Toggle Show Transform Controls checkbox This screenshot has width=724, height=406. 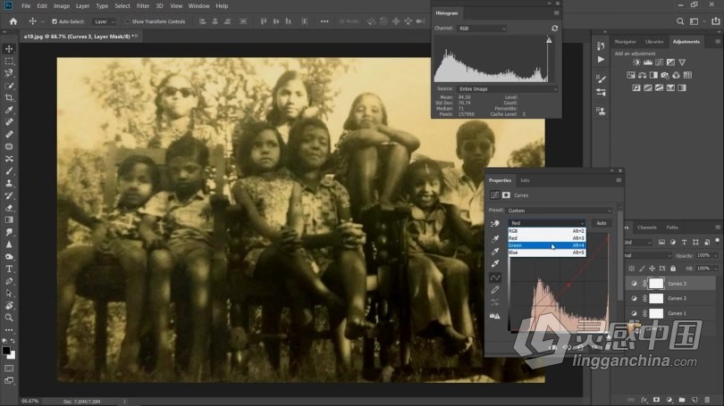tap(128, 21)
